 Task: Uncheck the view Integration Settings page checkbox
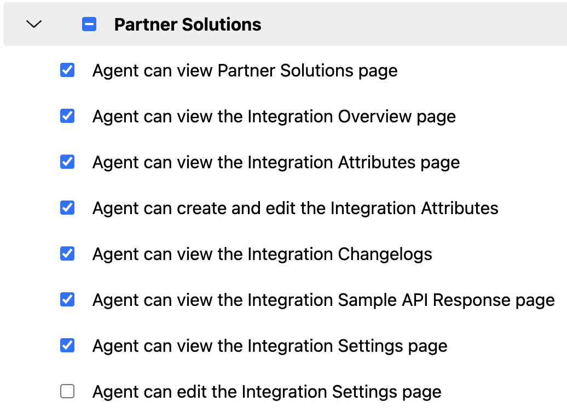[x=67, y=345]
